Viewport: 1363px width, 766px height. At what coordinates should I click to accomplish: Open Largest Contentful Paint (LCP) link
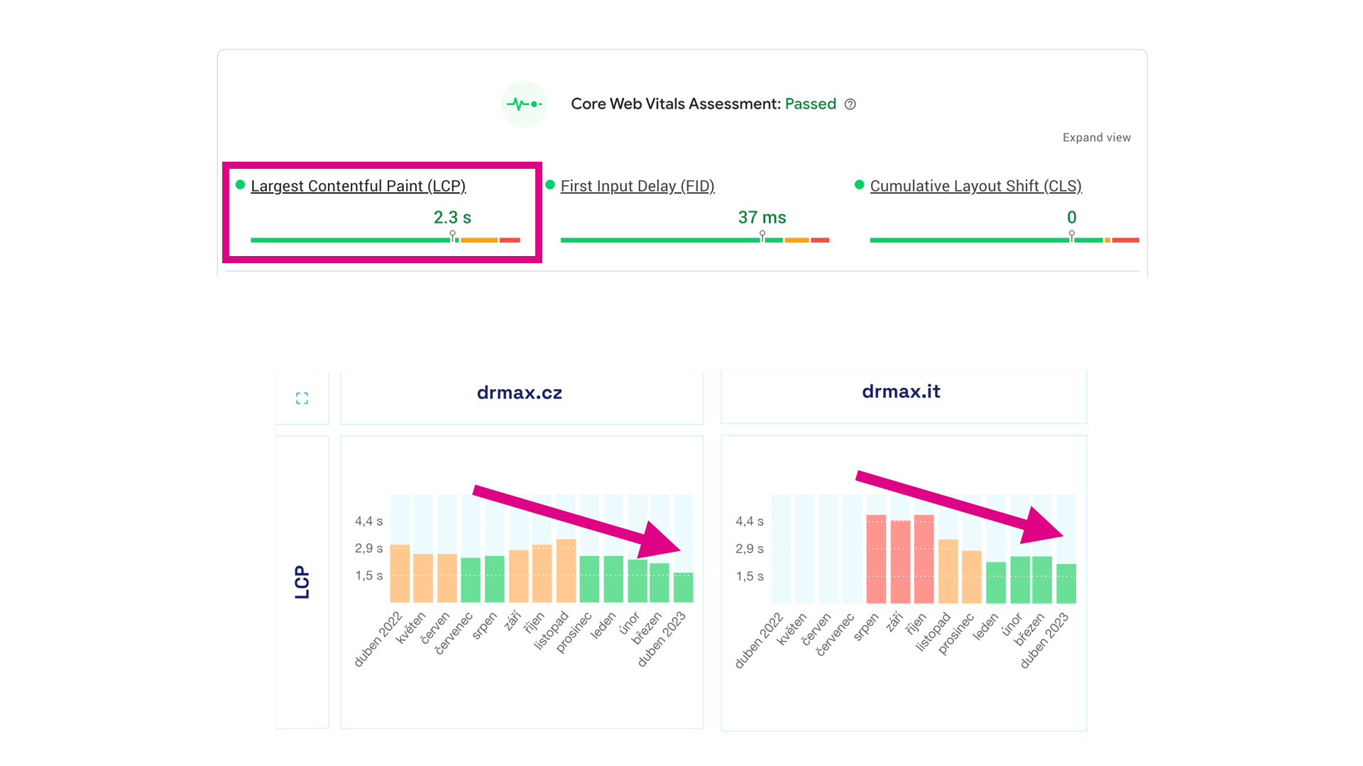pyautogui.click(x=358, y=186)
